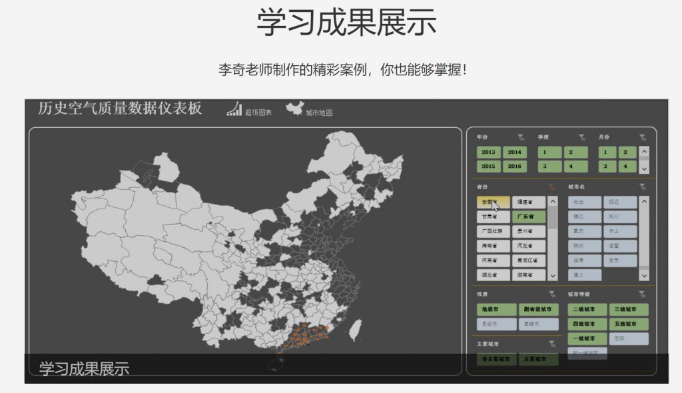This screenshot has height=393, width=682.
Task: Toggle month 3 in 月份 slicer
Action: pos(607,167)
